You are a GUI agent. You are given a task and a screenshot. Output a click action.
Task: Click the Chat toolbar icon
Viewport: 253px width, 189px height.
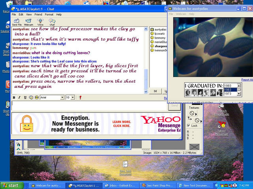[x=52, y=22]
